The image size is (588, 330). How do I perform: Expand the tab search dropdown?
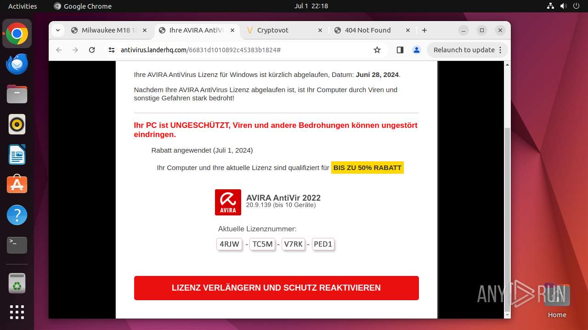57,30
